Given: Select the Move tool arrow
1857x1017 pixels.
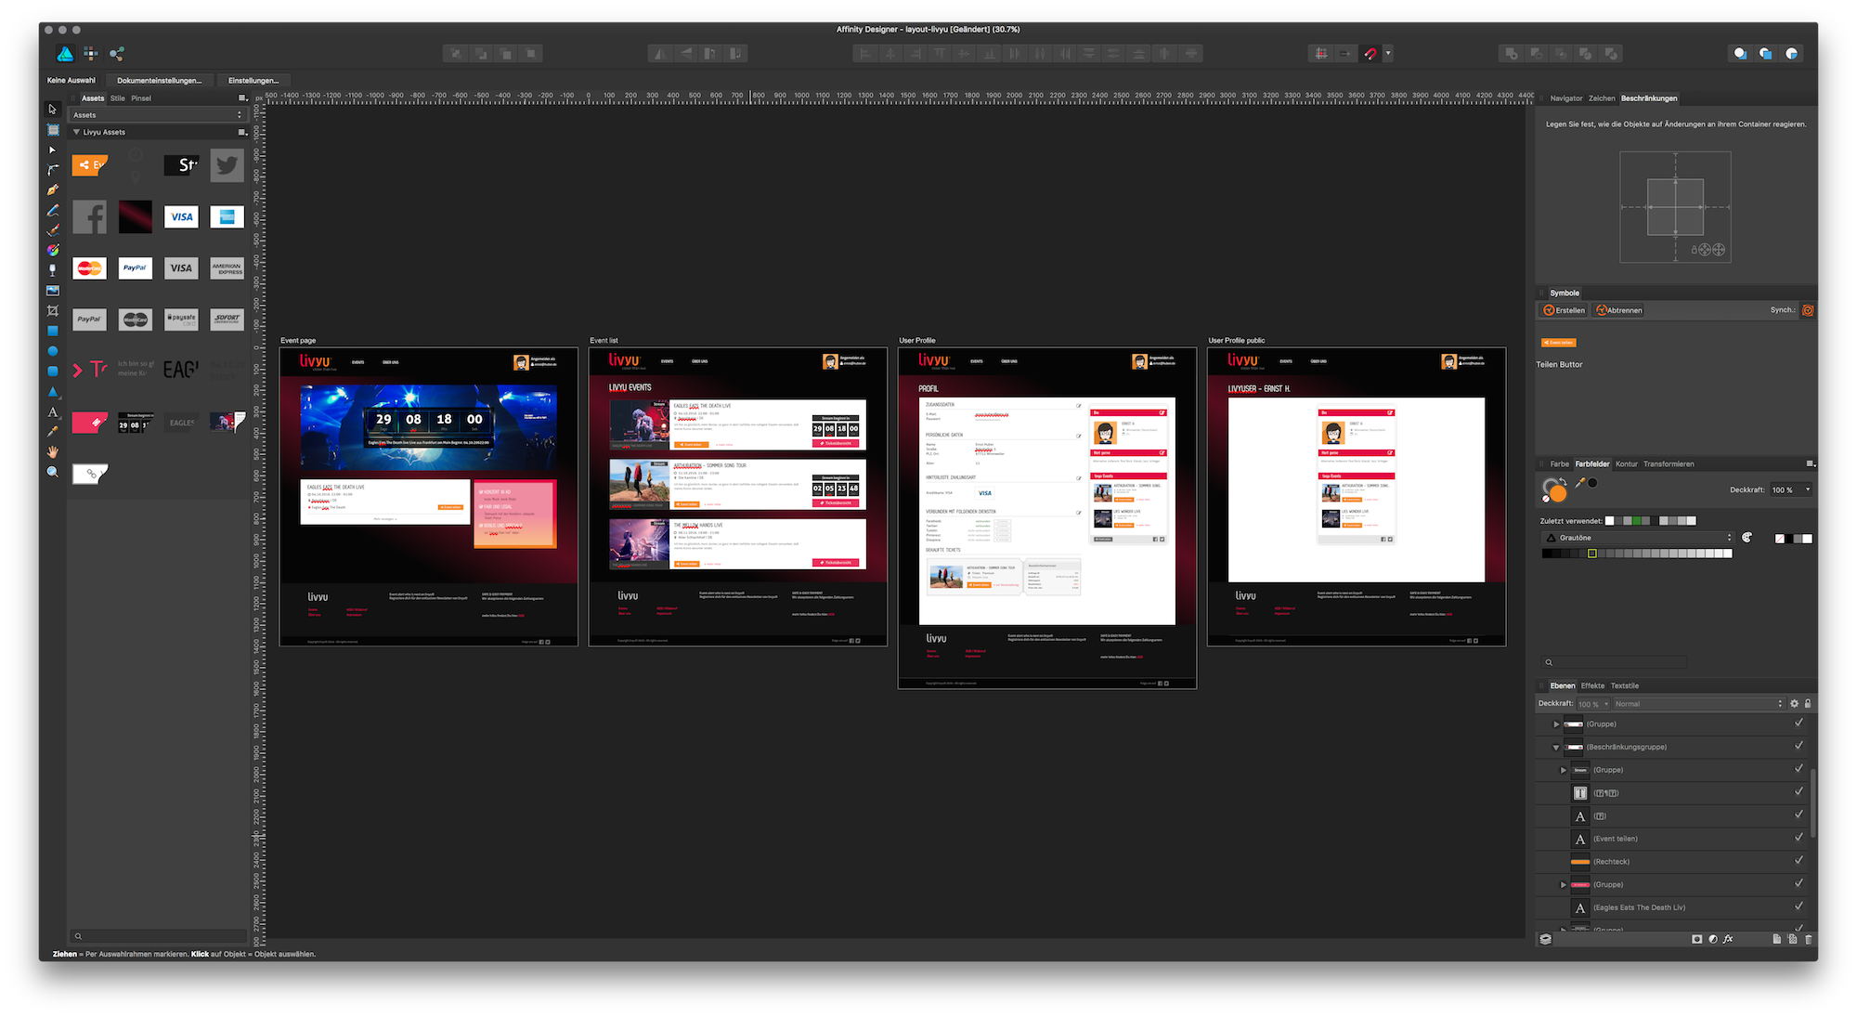Looking at the screenshot, I should click(53, 110).
